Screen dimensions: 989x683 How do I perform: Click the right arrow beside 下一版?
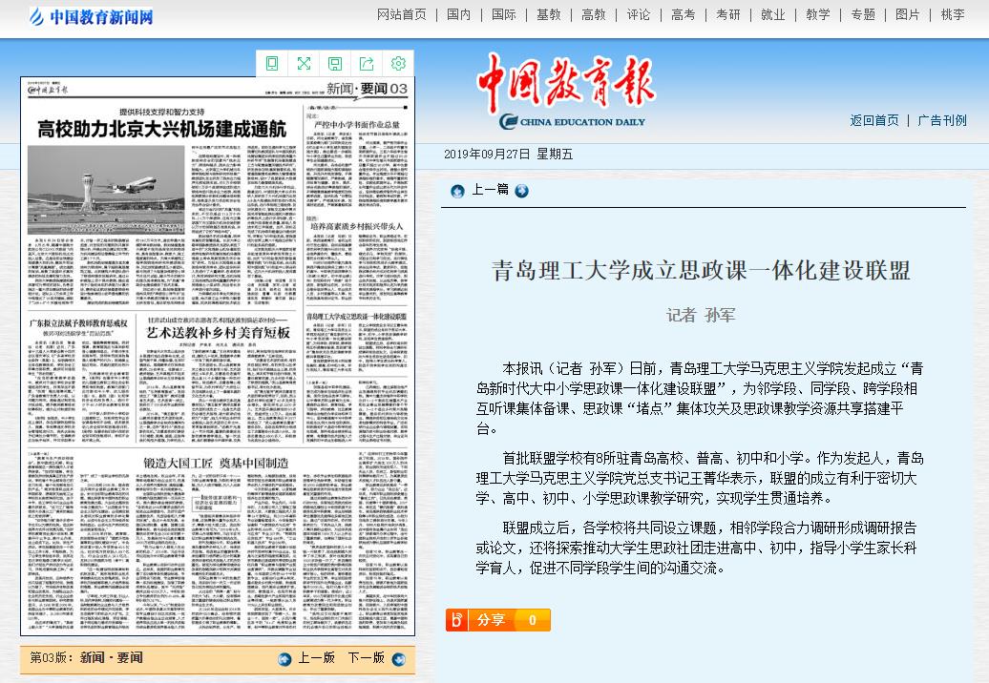(x=398, y=658)
